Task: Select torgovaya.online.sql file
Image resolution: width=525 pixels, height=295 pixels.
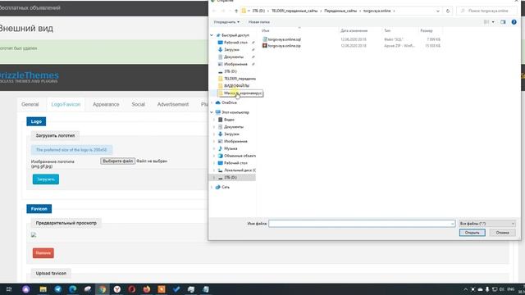Action: pyautogui.click(x=285, y=39)
